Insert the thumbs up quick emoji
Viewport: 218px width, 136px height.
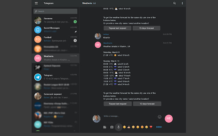pyautogui.click(x=129, y=127)
